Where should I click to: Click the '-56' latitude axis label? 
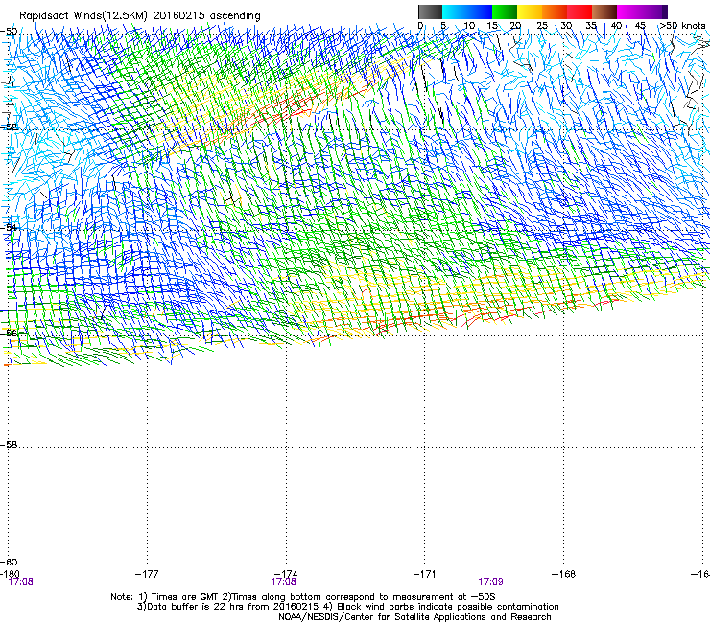(9, 333)
